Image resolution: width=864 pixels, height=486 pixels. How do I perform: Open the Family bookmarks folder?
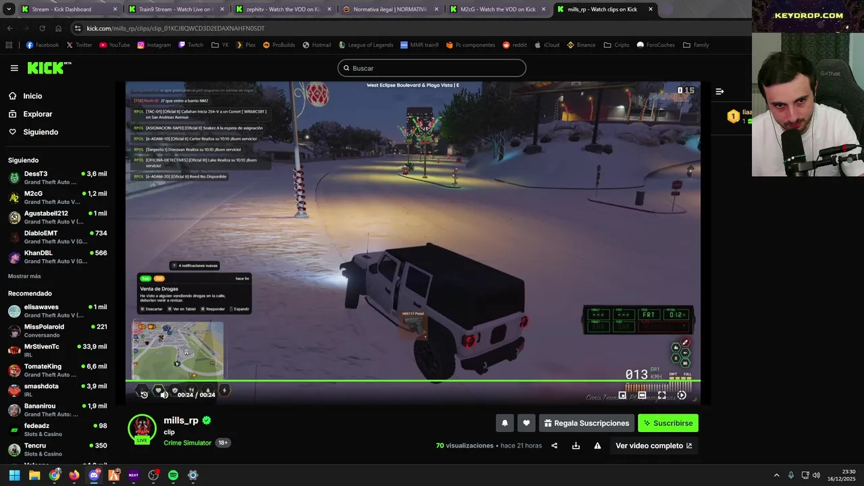[x=696, y=45]
